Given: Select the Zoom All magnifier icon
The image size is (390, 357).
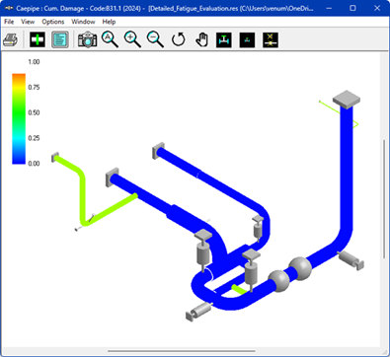Looking at the screenshot, I should [110, 39].
